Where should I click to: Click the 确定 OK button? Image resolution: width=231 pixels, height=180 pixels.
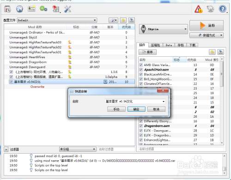point(136,109)
